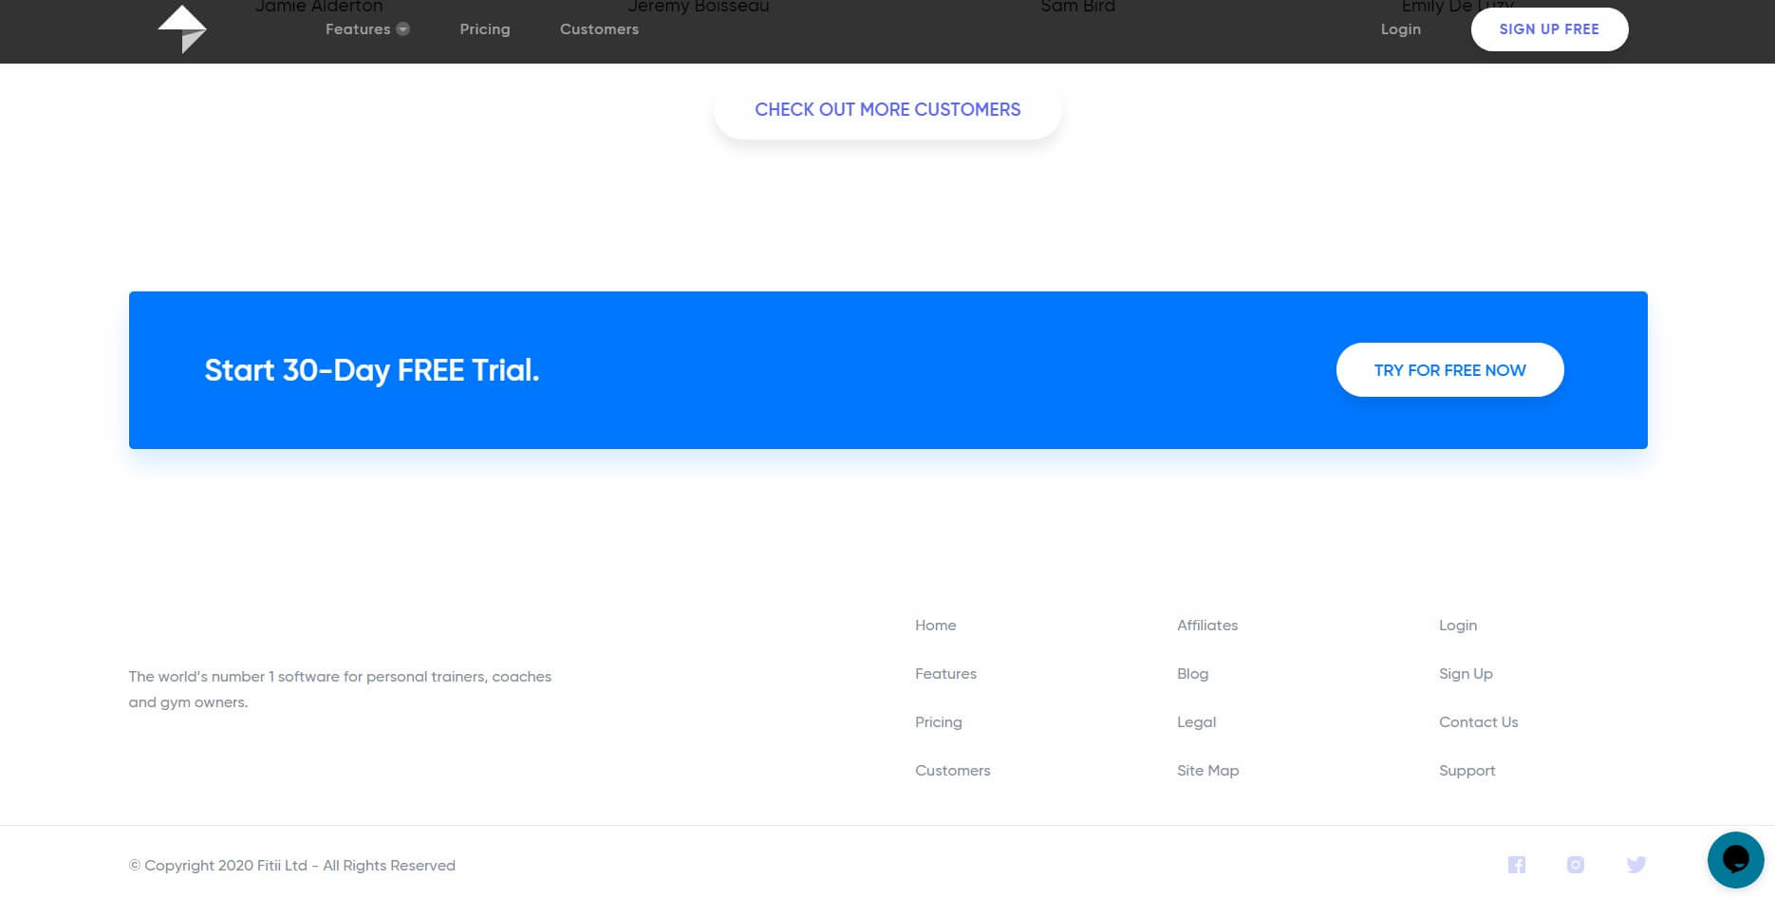
Task: Open the Facebook icon in the footer
Action: click(1517, 865)
